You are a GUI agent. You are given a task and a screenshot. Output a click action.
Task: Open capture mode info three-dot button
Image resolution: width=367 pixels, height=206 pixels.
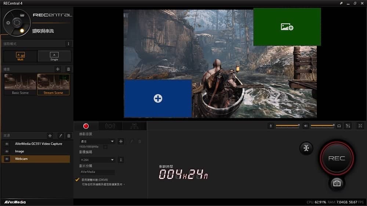coord(68,44)
